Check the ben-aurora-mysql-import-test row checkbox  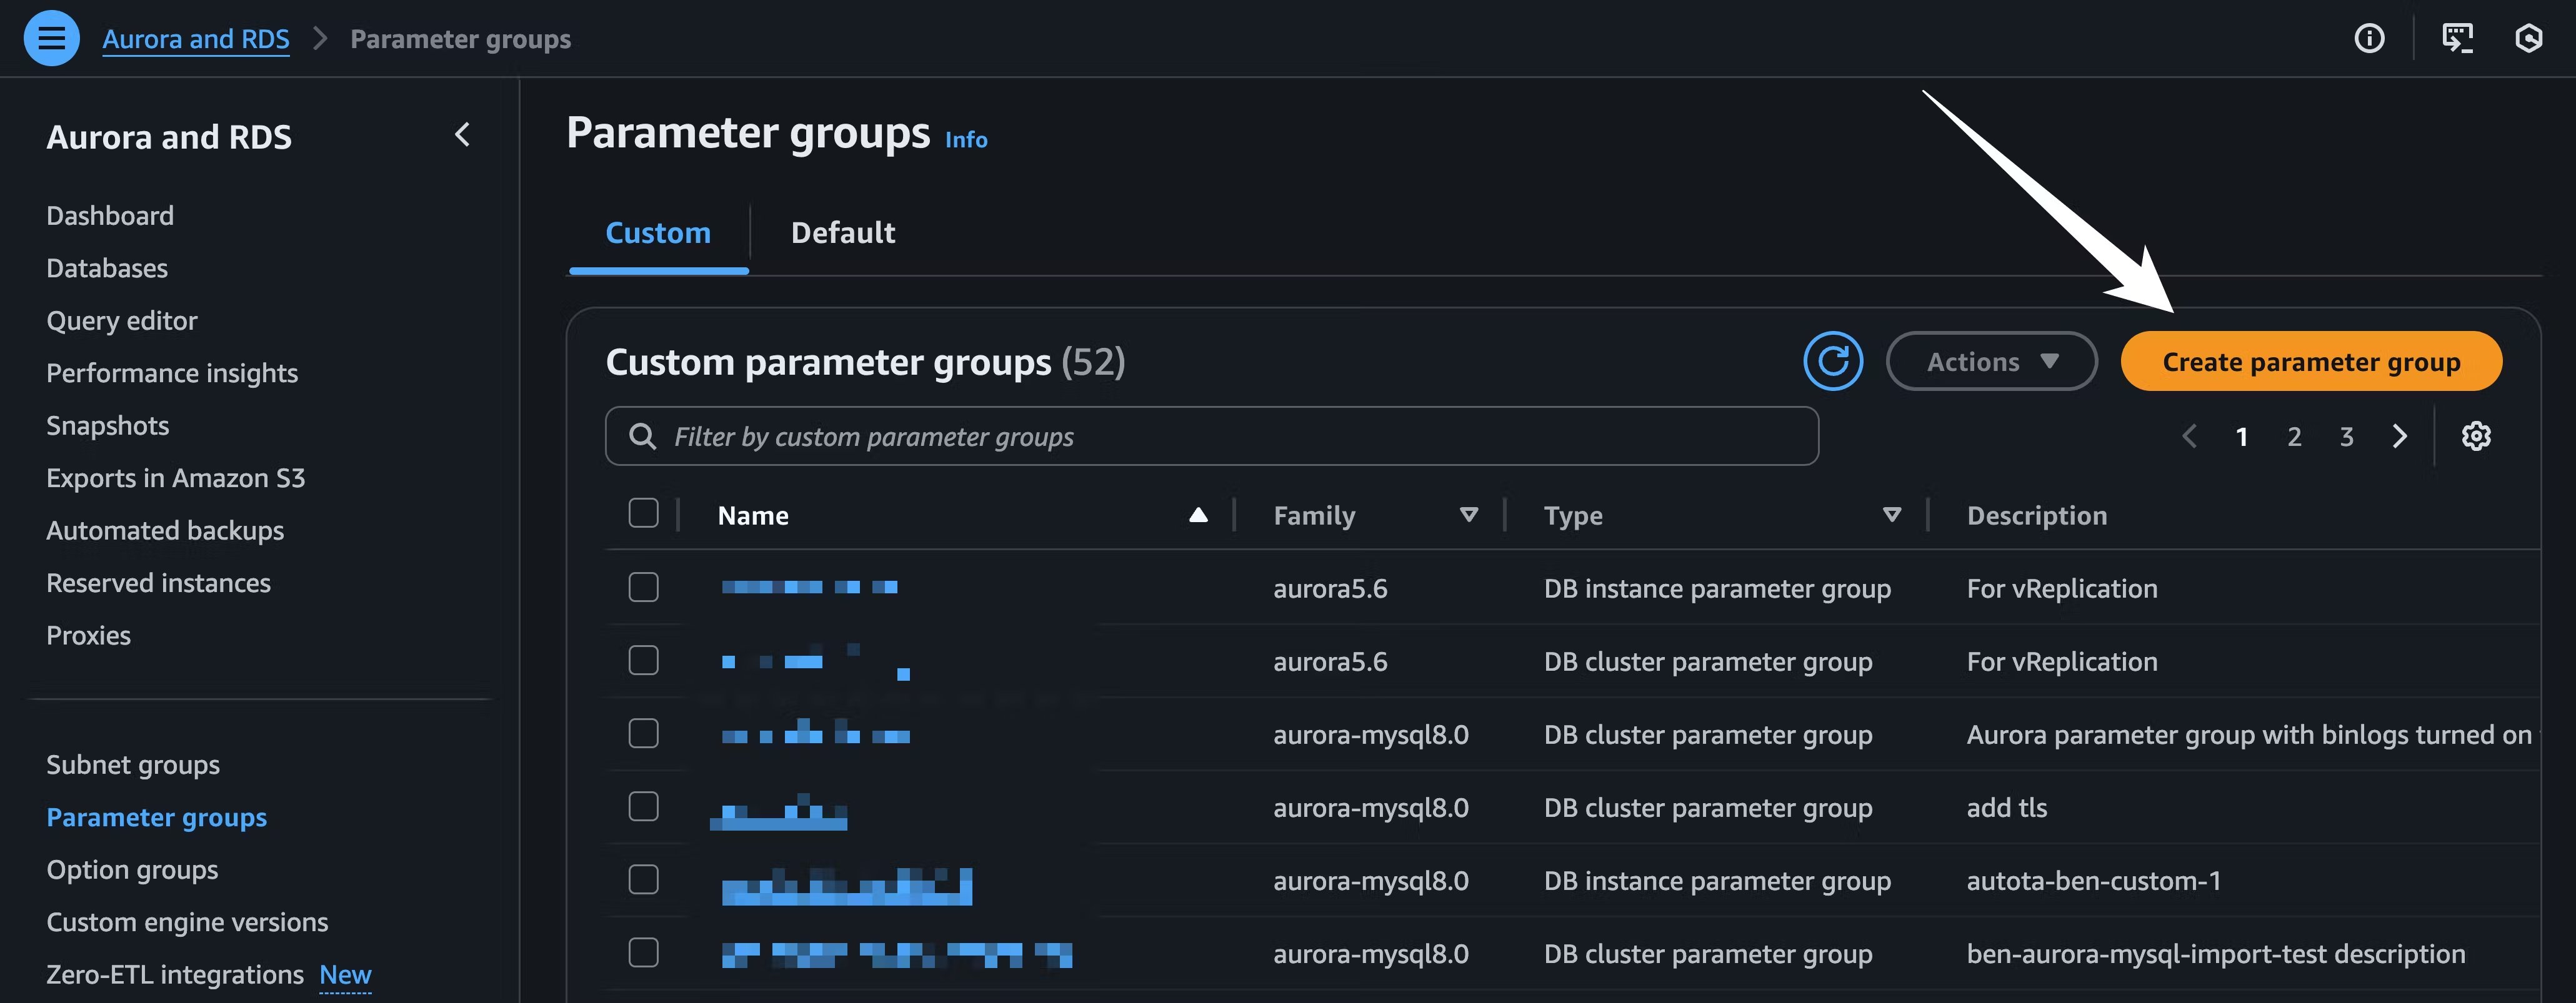point(643,952)
